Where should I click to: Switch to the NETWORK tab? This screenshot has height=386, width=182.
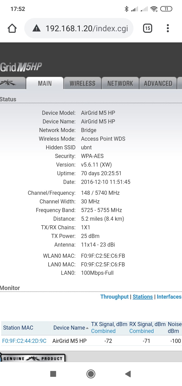coord(120,83)
